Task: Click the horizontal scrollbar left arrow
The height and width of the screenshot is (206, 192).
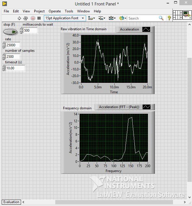Action: [23, 202]
